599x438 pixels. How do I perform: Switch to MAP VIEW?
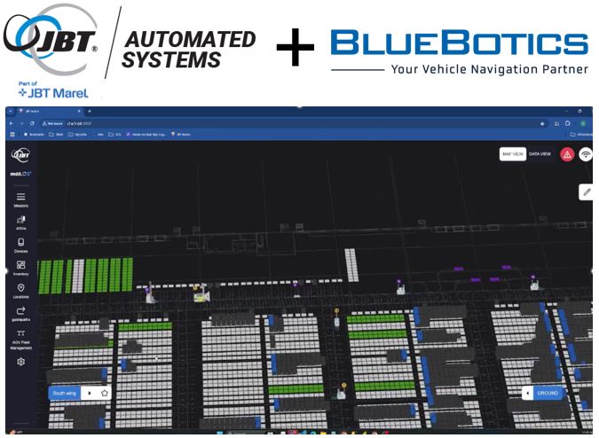click(512, 154)
